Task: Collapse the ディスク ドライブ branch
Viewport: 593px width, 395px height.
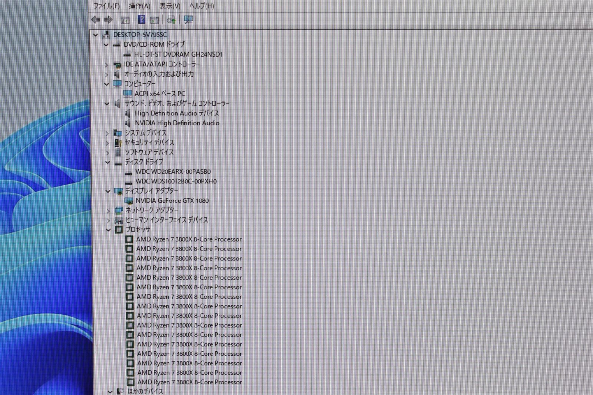Action: click(107, 162)
